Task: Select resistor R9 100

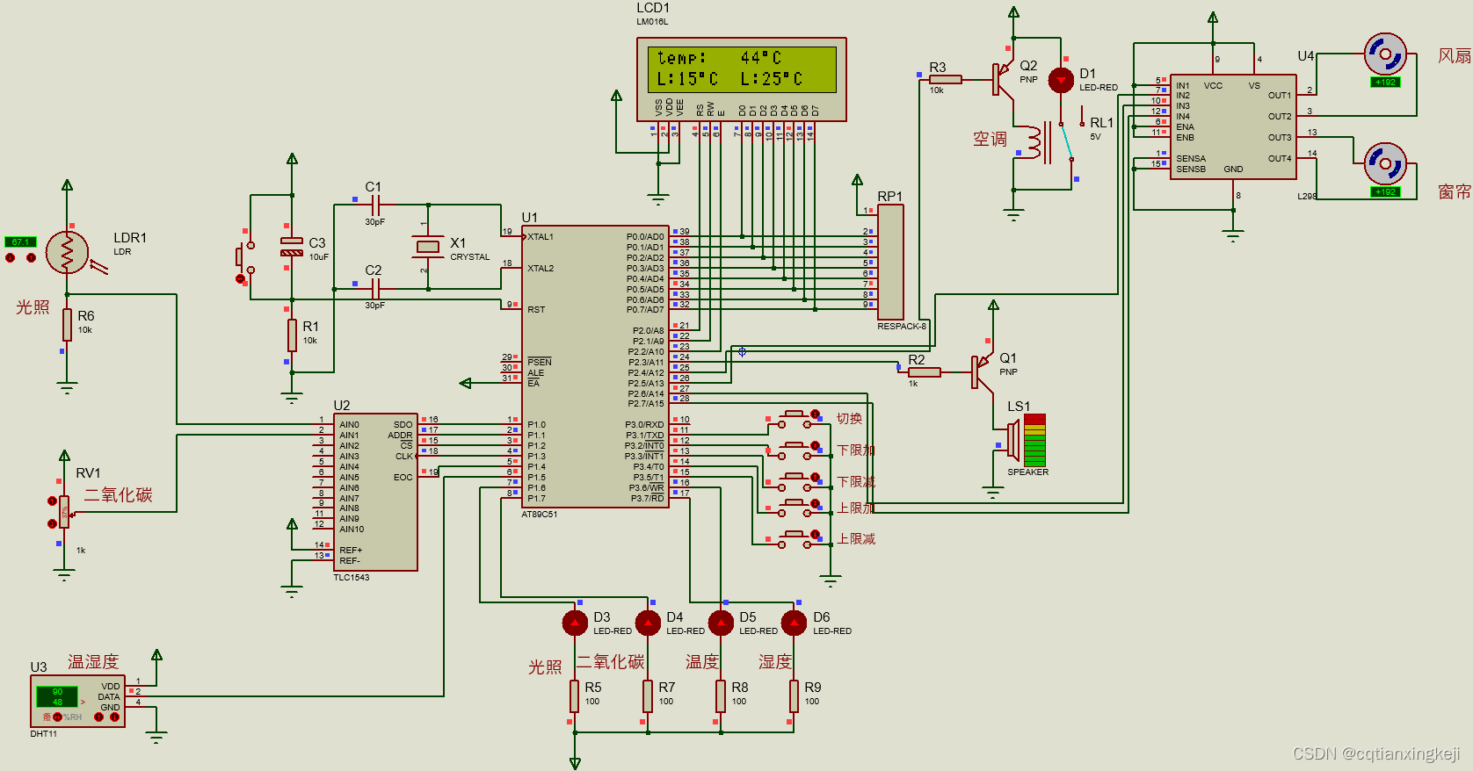Action: click(x=794, y=696)
